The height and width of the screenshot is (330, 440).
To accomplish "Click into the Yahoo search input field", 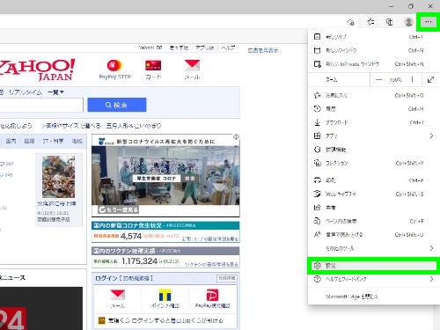I will tap(41, 105).
